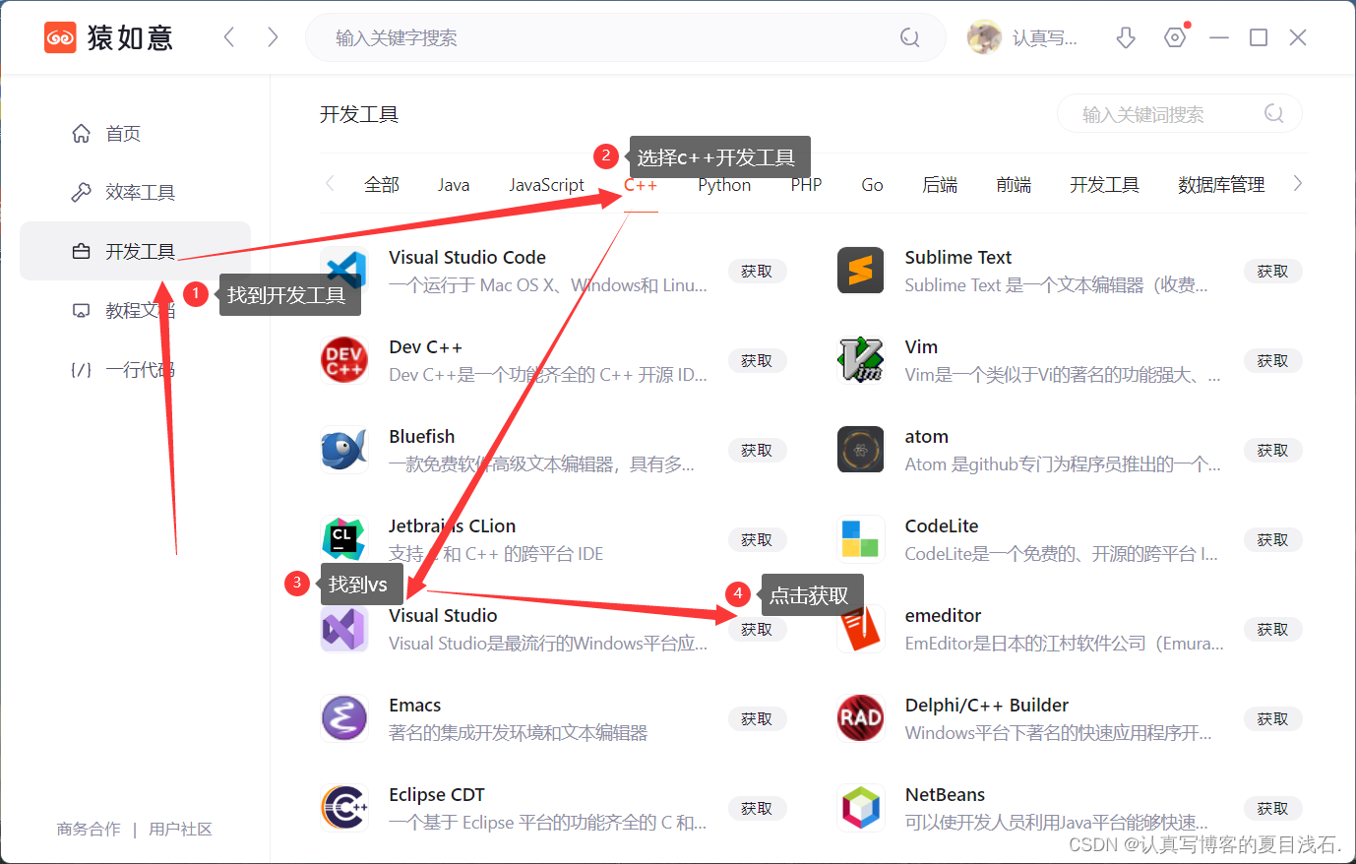Viewport: 1356px width, 864px height.
Task: Click the atom icon
Action: click(861, 450)
